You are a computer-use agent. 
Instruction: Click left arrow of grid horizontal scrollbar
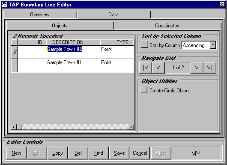click(14, 127)
